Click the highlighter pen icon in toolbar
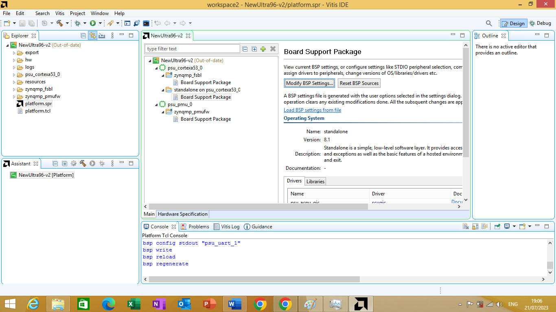This screenshot has height=312, width=556. tap(110, 24)
